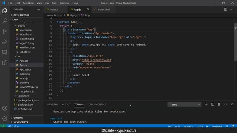Open App.css in file explorer
Screen dimensions: 237x133
[24, 61]
